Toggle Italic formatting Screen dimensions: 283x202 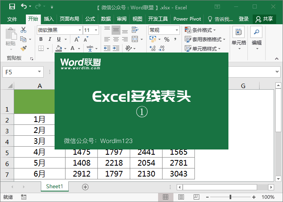50,39
